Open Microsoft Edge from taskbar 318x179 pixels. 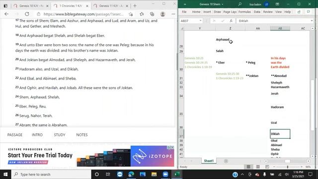coord(131,175)
